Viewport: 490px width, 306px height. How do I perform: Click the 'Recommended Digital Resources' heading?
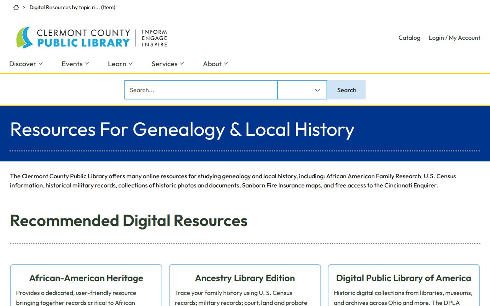click(x=129, y=221)
